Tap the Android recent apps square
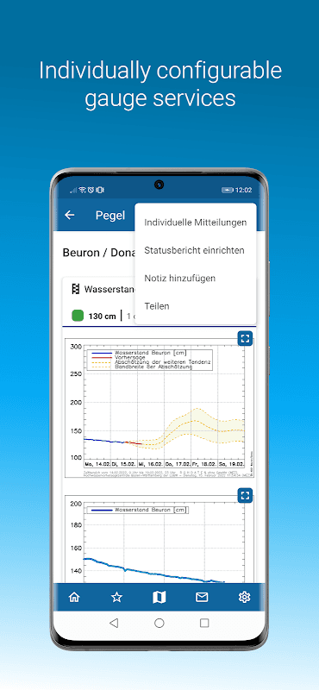This screenshot has width=319, height=690. tap(204, 623)
